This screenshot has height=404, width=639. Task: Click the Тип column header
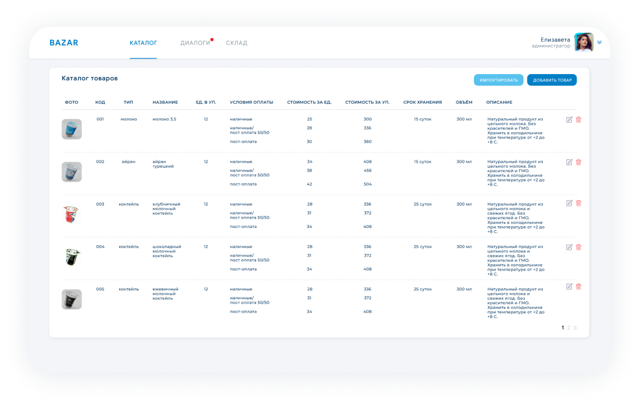pyautogui.click(x=129, y=102)
